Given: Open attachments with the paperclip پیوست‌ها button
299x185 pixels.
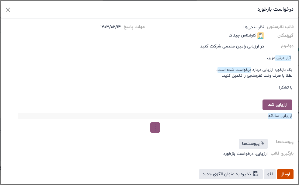Looking at the screenshot, I should pyautogui.click(x=253, y=144).
